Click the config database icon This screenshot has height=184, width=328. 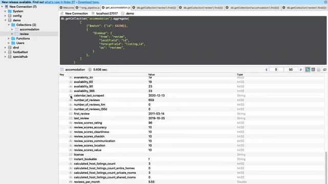(x=10, y=16)
